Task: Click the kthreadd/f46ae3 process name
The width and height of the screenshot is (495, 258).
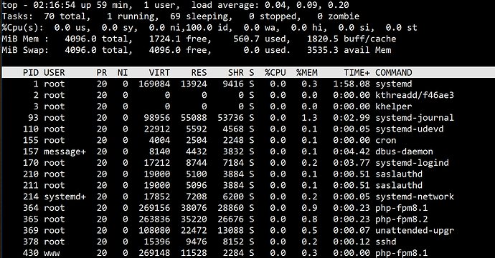Action: (x=415, y=95)
